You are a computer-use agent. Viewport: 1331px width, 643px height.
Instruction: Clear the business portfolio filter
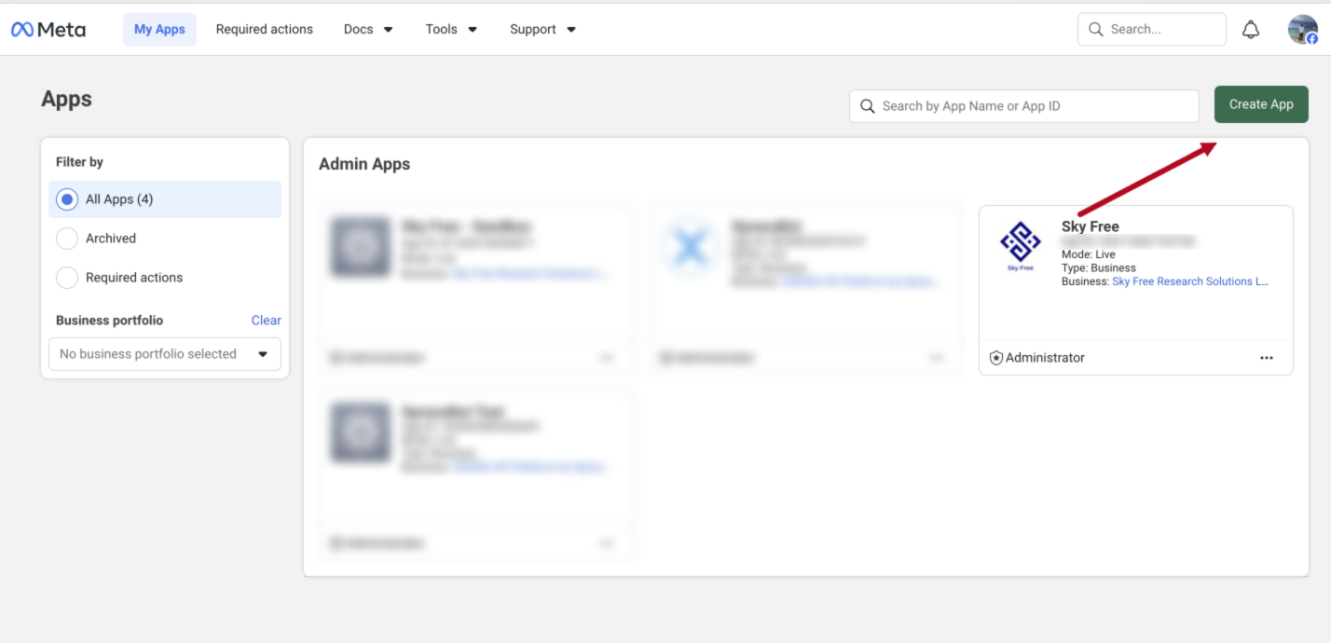point(266,321)
